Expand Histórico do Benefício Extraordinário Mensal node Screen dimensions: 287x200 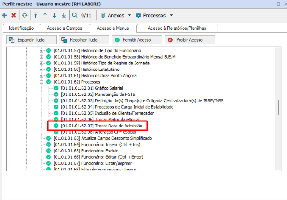[x=41, y=57]
